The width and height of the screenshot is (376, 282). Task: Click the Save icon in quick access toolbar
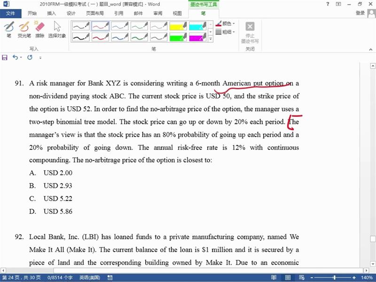5,57
